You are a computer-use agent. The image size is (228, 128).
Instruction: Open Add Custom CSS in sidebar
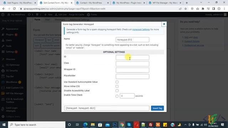15,88
